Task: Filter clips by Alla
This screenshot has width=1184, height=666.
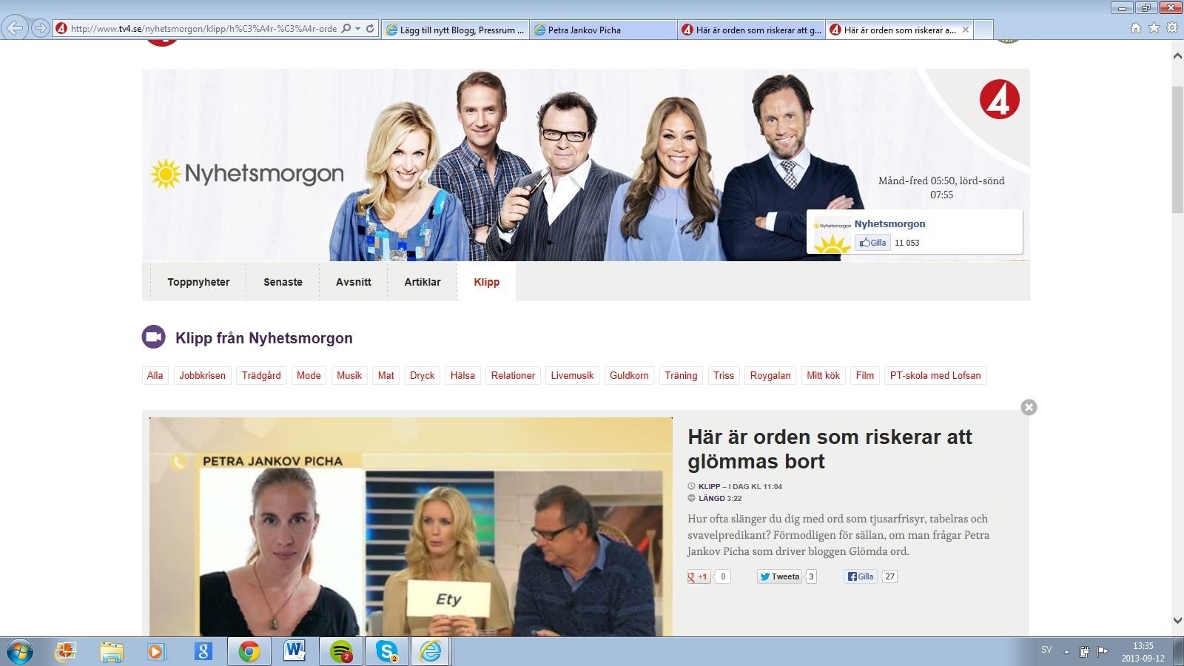Action: pyautogui.click(x=155, y=375)
